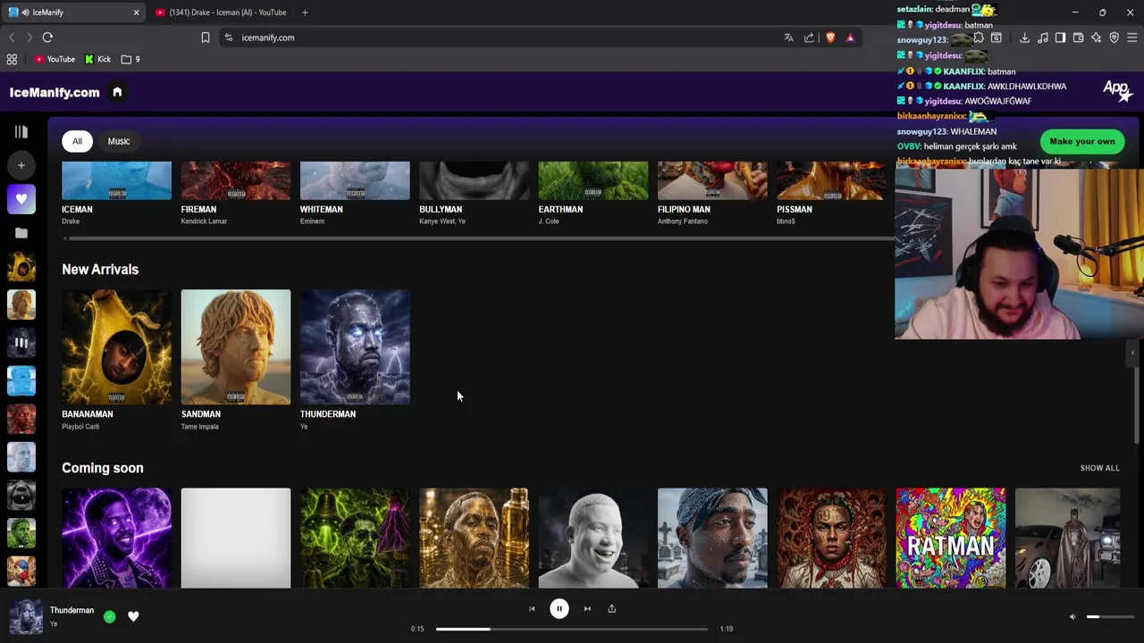Image resolution: width=1144 pixels, height=643 pixels.
Task: Seek using the track progress bar
Action: point(572,629)
